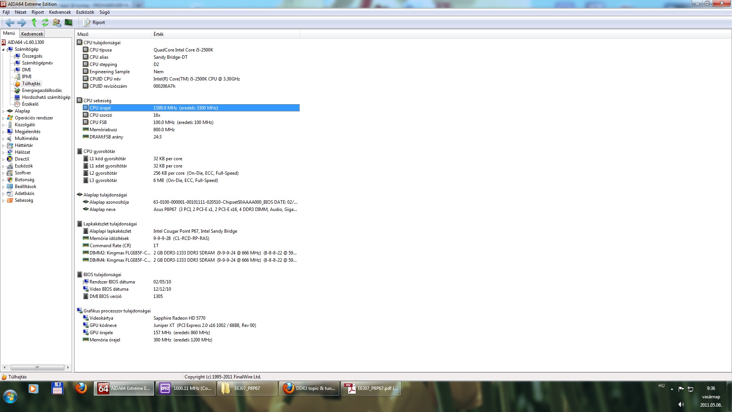This screenshot has height=412, width=732.
Task: Click the Szoftver tree item
Action: point(22,173)
